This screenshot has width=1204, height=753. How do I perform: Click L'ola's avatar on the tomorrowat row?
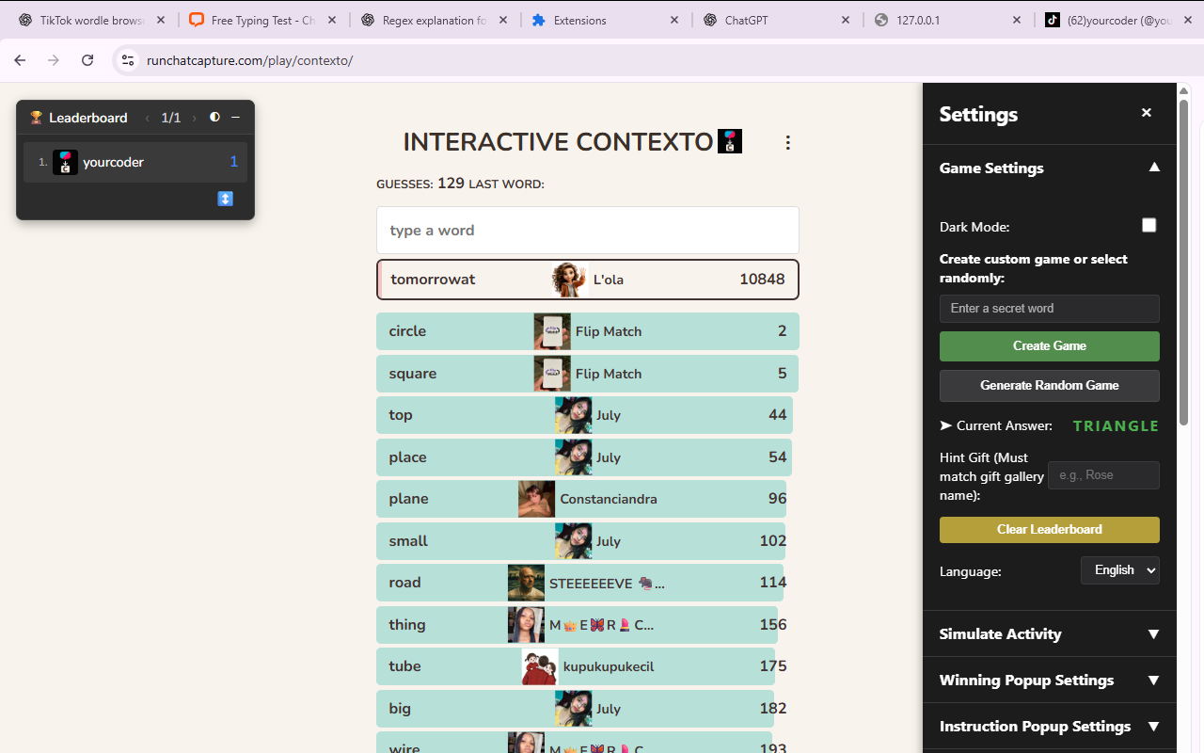(570, 280)
